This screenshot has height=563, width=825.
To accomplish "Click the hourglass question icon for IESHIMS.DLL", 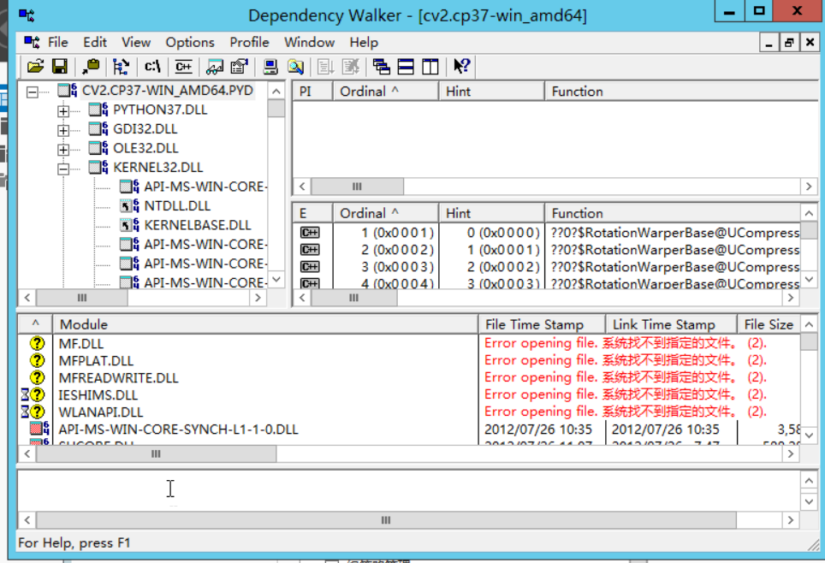I will 33,394.
